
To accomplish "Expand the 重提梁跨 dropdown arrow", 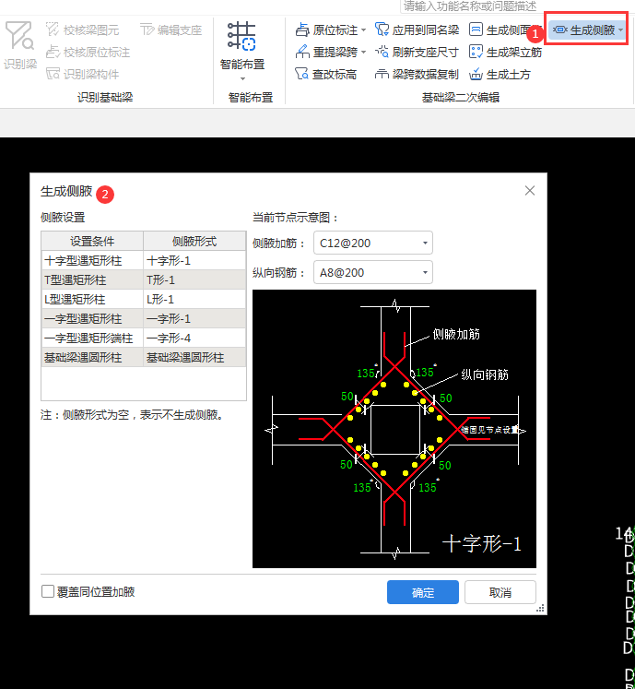I will (x=364, y=53).
